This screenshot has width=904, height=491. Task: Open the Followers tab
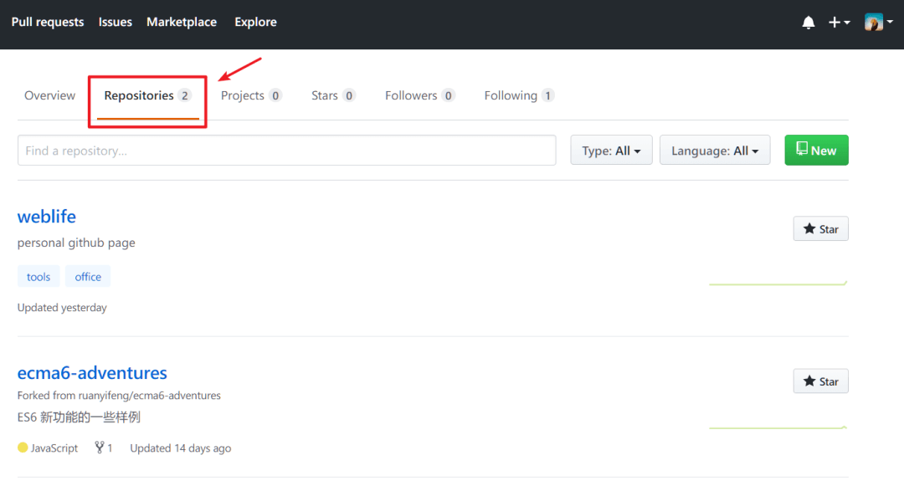pos(419,95)
